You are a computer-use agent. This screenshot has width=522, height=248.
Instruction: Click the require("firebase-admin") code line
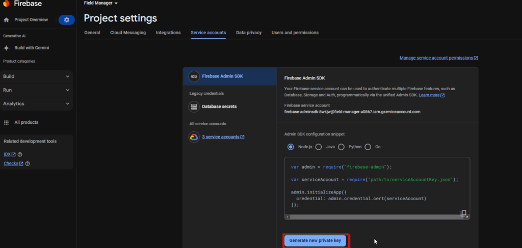coord(341,167)
